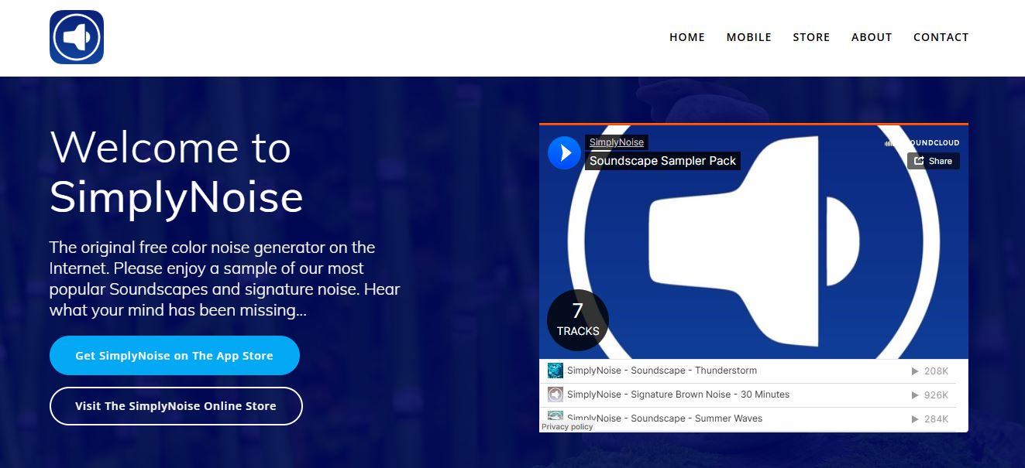The width and height of the screenshot is (1025, 468).
Task: Open the About page
Action: click(x=872, y=37)
